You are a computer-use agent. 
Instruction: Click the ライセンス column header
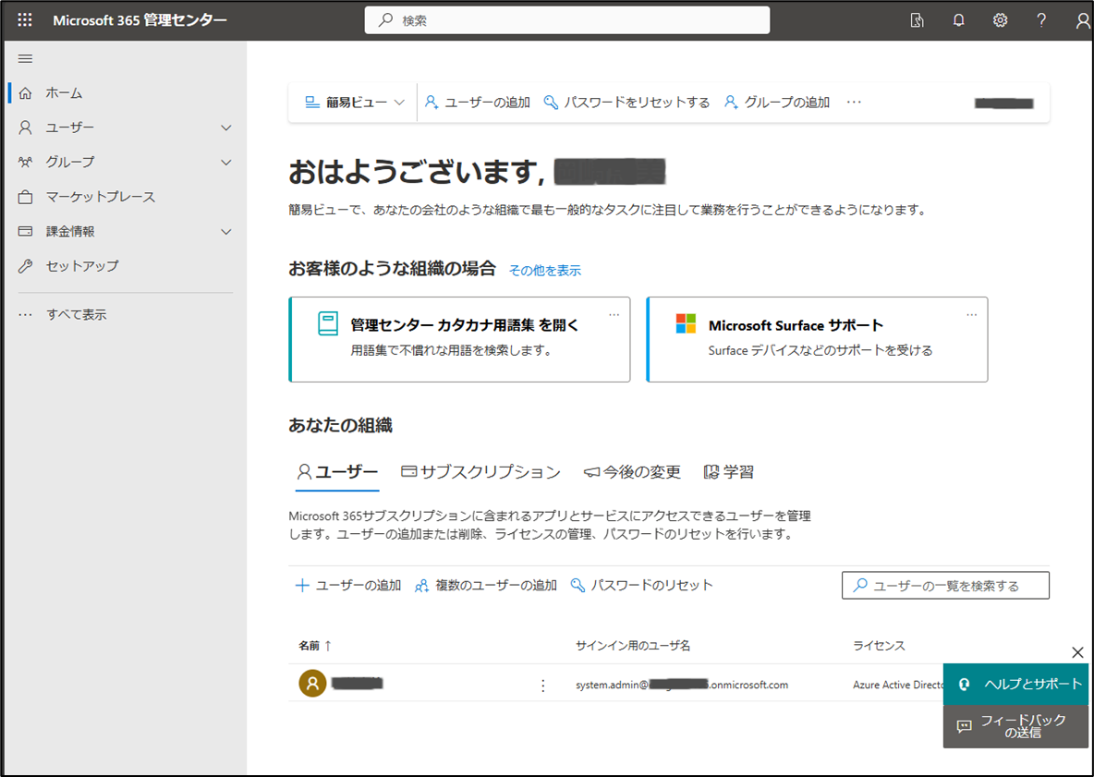click(879, 646)
